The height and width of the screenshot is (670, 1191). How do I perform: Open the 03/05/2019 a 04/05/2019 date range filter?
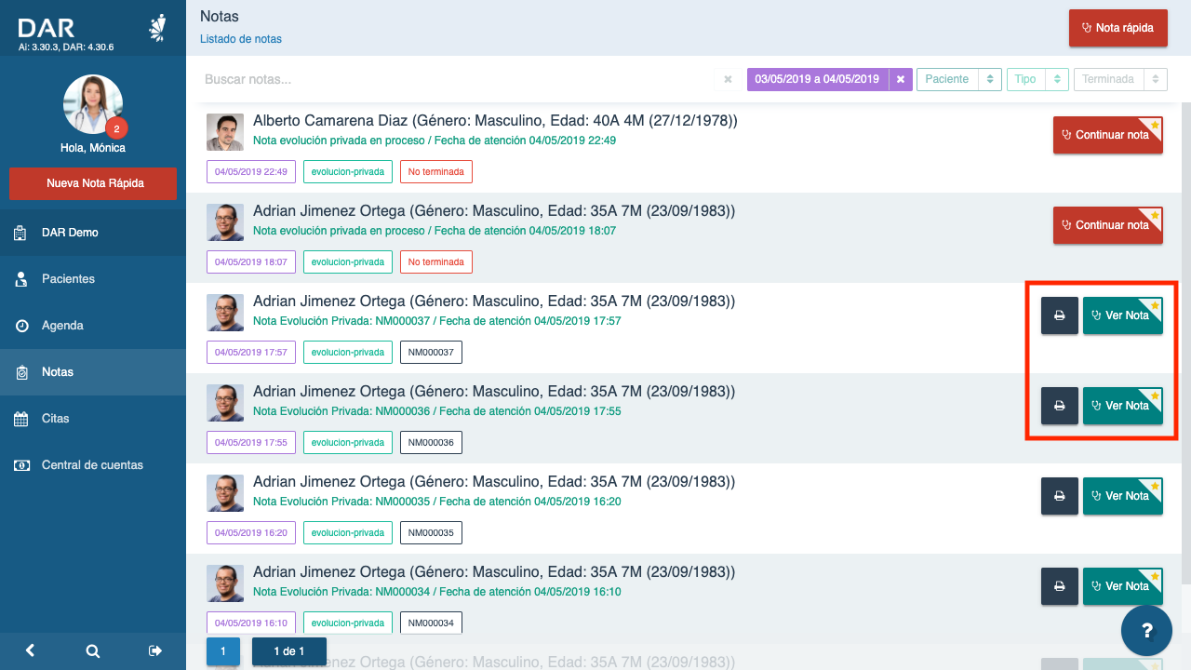coord(817,79)
